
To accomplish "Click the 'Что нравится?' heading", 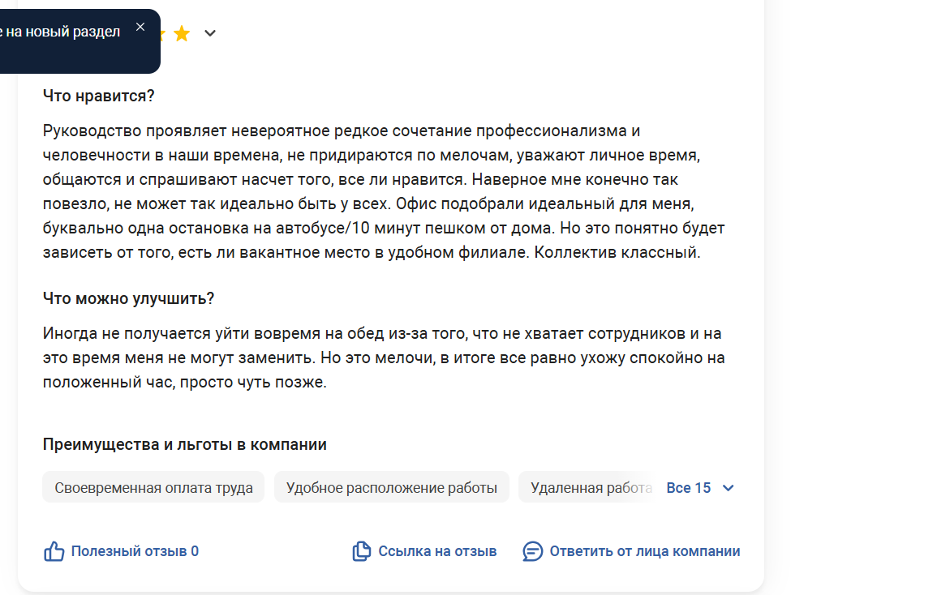I will pos(99,96).
